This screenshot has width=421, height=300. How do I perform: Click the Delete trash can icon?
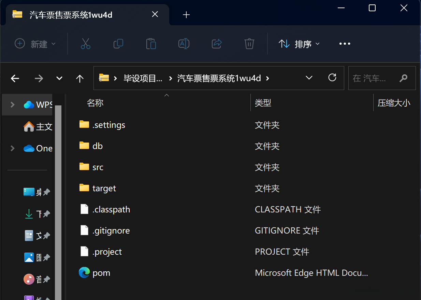tap(249, 44)
